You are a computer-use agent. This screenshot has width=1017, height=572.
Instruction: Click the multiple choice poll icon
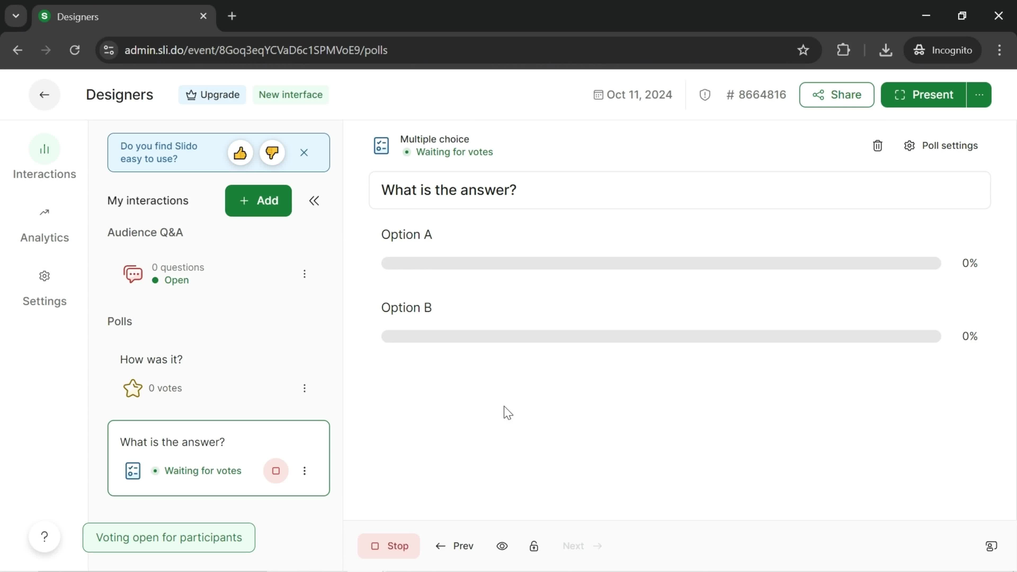coord(381,145)
